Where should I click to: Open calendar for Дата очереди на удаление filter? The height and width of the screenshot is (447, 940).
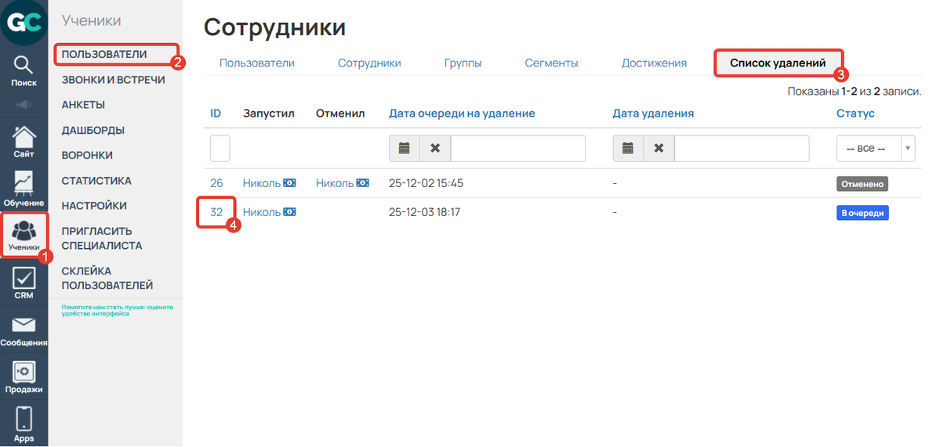pos(404,149)
